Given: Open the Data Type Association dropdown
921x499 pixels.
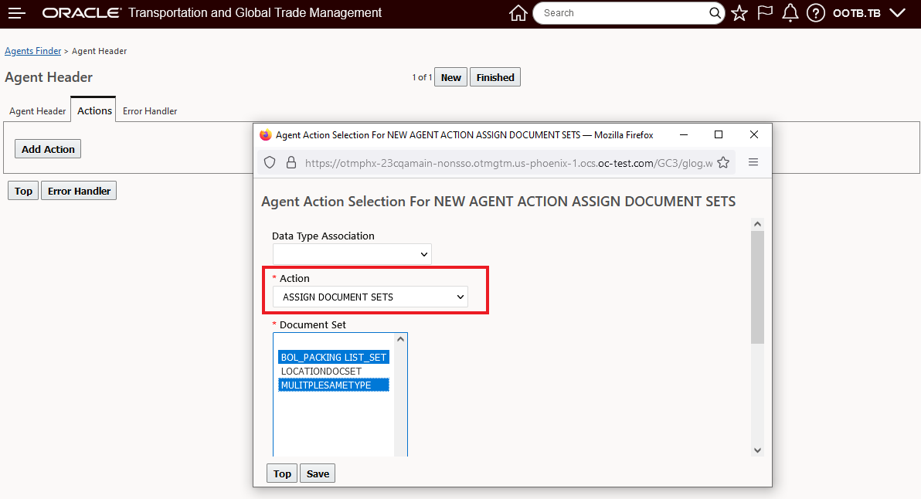Looking at the screenshot, I should pyautogui.click(x=352, y=254).
